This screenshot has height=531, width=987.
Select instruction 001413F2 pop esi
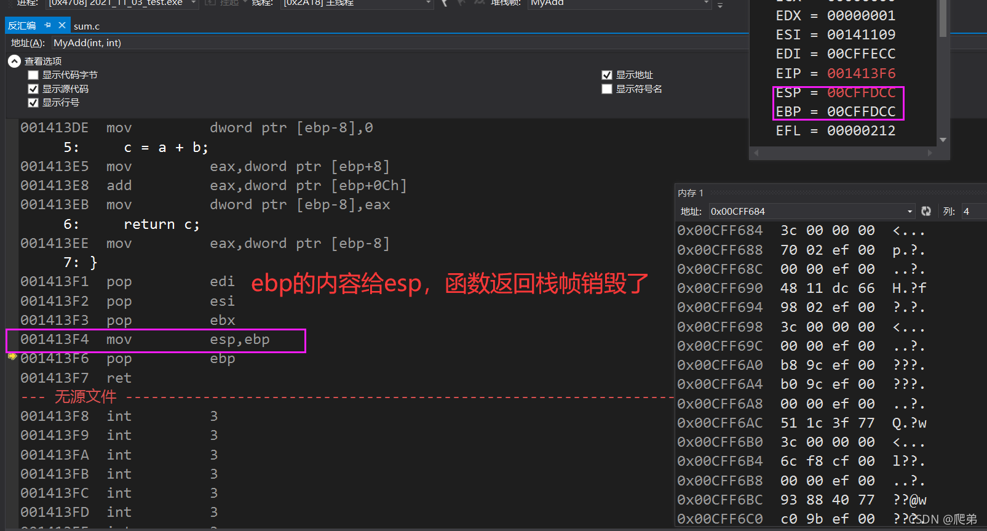(x=128, y=301)
